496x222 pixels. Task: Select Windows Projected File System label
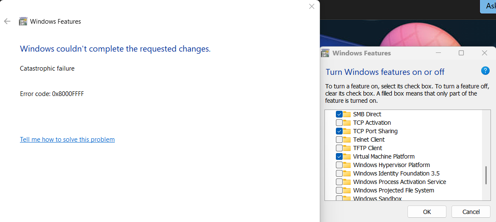(x=393, y=190)
